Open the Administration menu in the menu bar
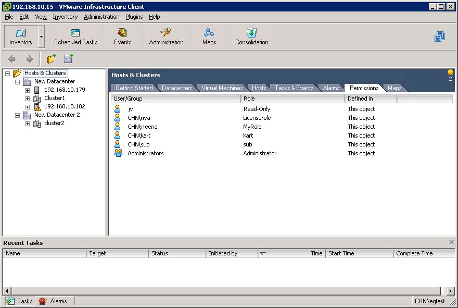This screenshot has width=458, height=308. click(101, 17)
